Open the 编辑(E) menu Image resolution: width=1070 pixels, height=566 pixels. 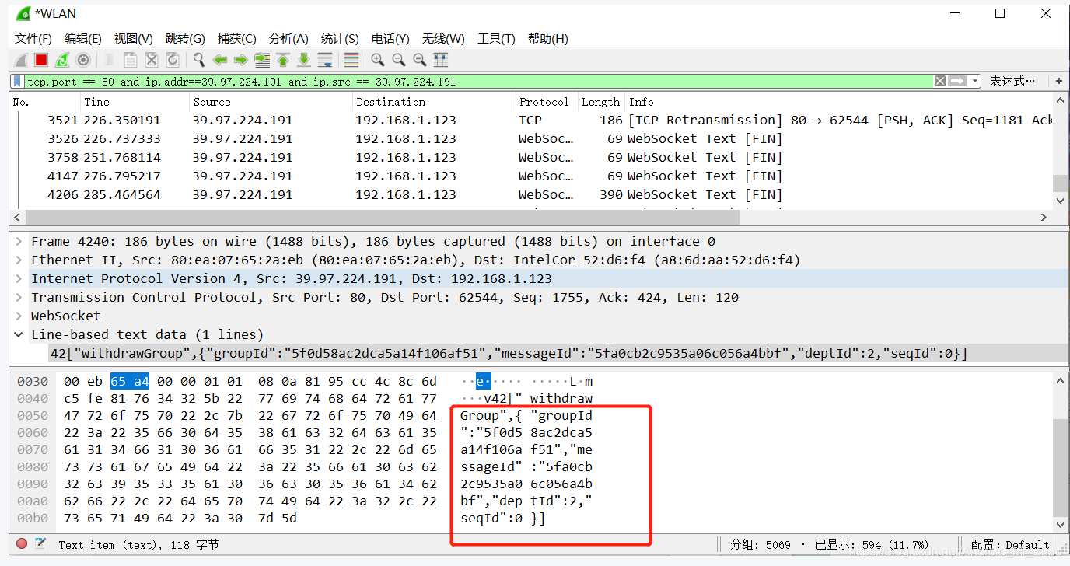click(x=83, y=39)
